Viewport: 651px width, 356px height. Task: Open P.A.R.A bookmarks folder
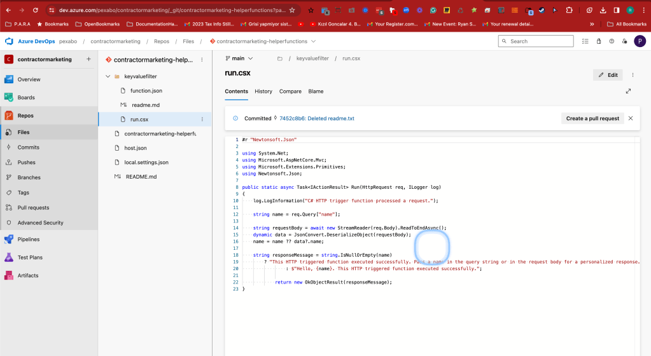point(18,24)
